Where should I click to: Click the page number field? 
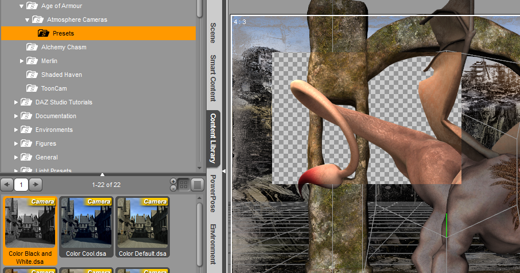tap(21, 185)
